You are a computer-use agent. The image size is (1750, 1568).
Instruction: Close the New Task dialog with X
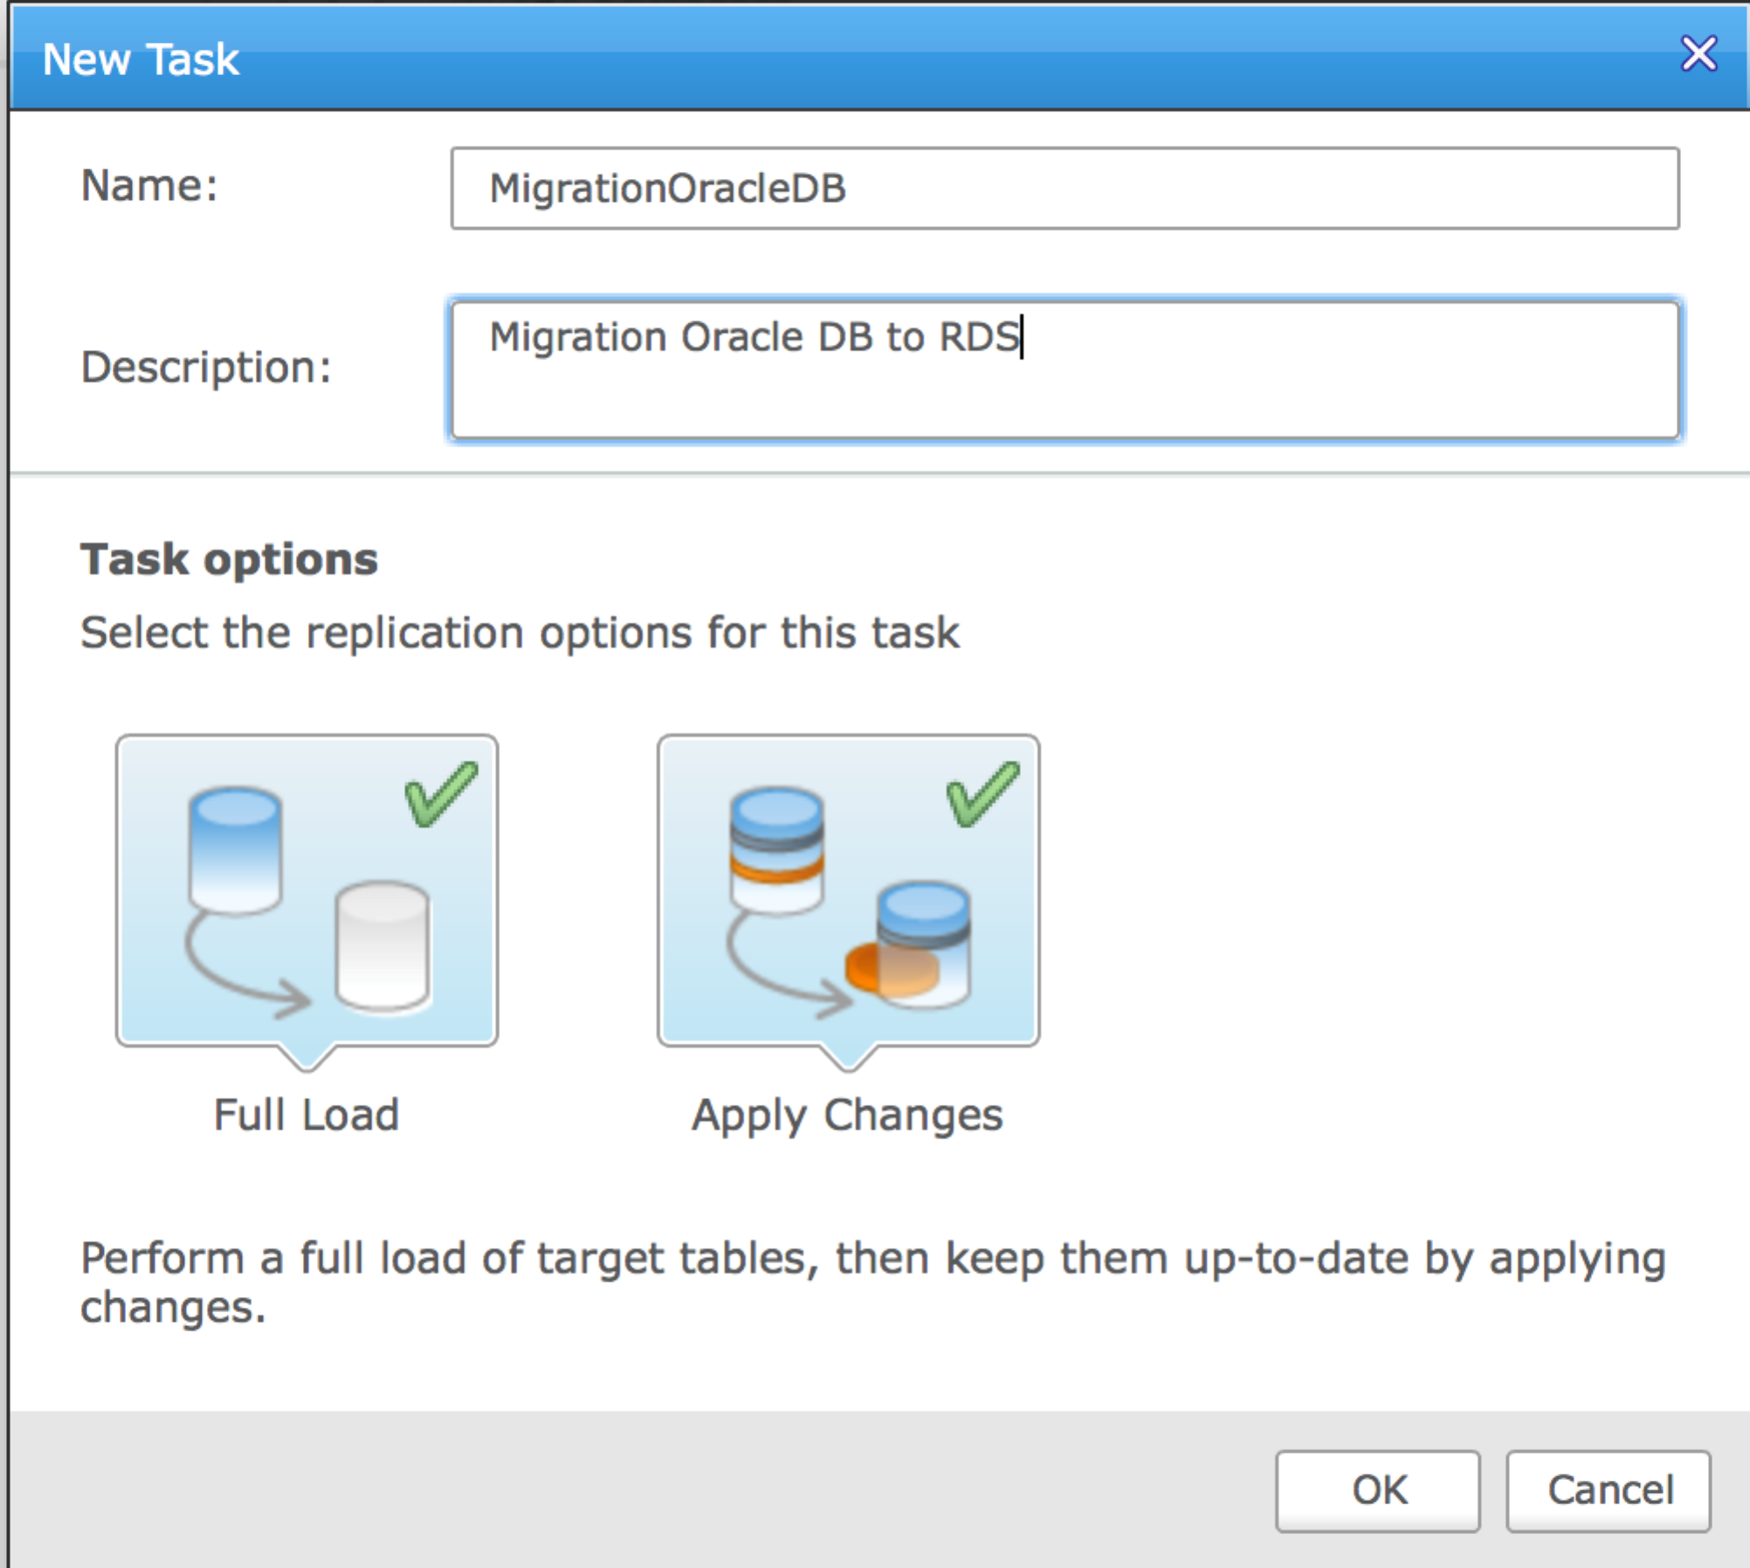tap(1698, 54)
